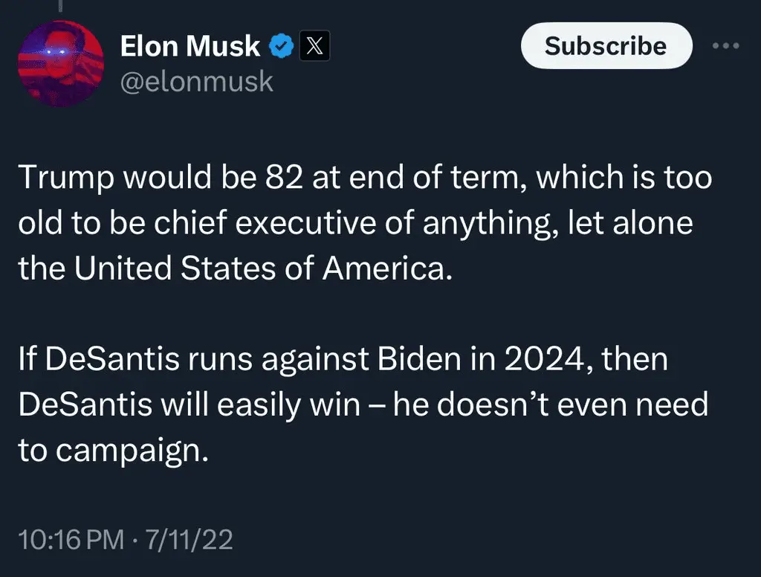Click the blue verified checkmark badge
Viewport: 761px width, 577px height.
click(x=280, y=48)
